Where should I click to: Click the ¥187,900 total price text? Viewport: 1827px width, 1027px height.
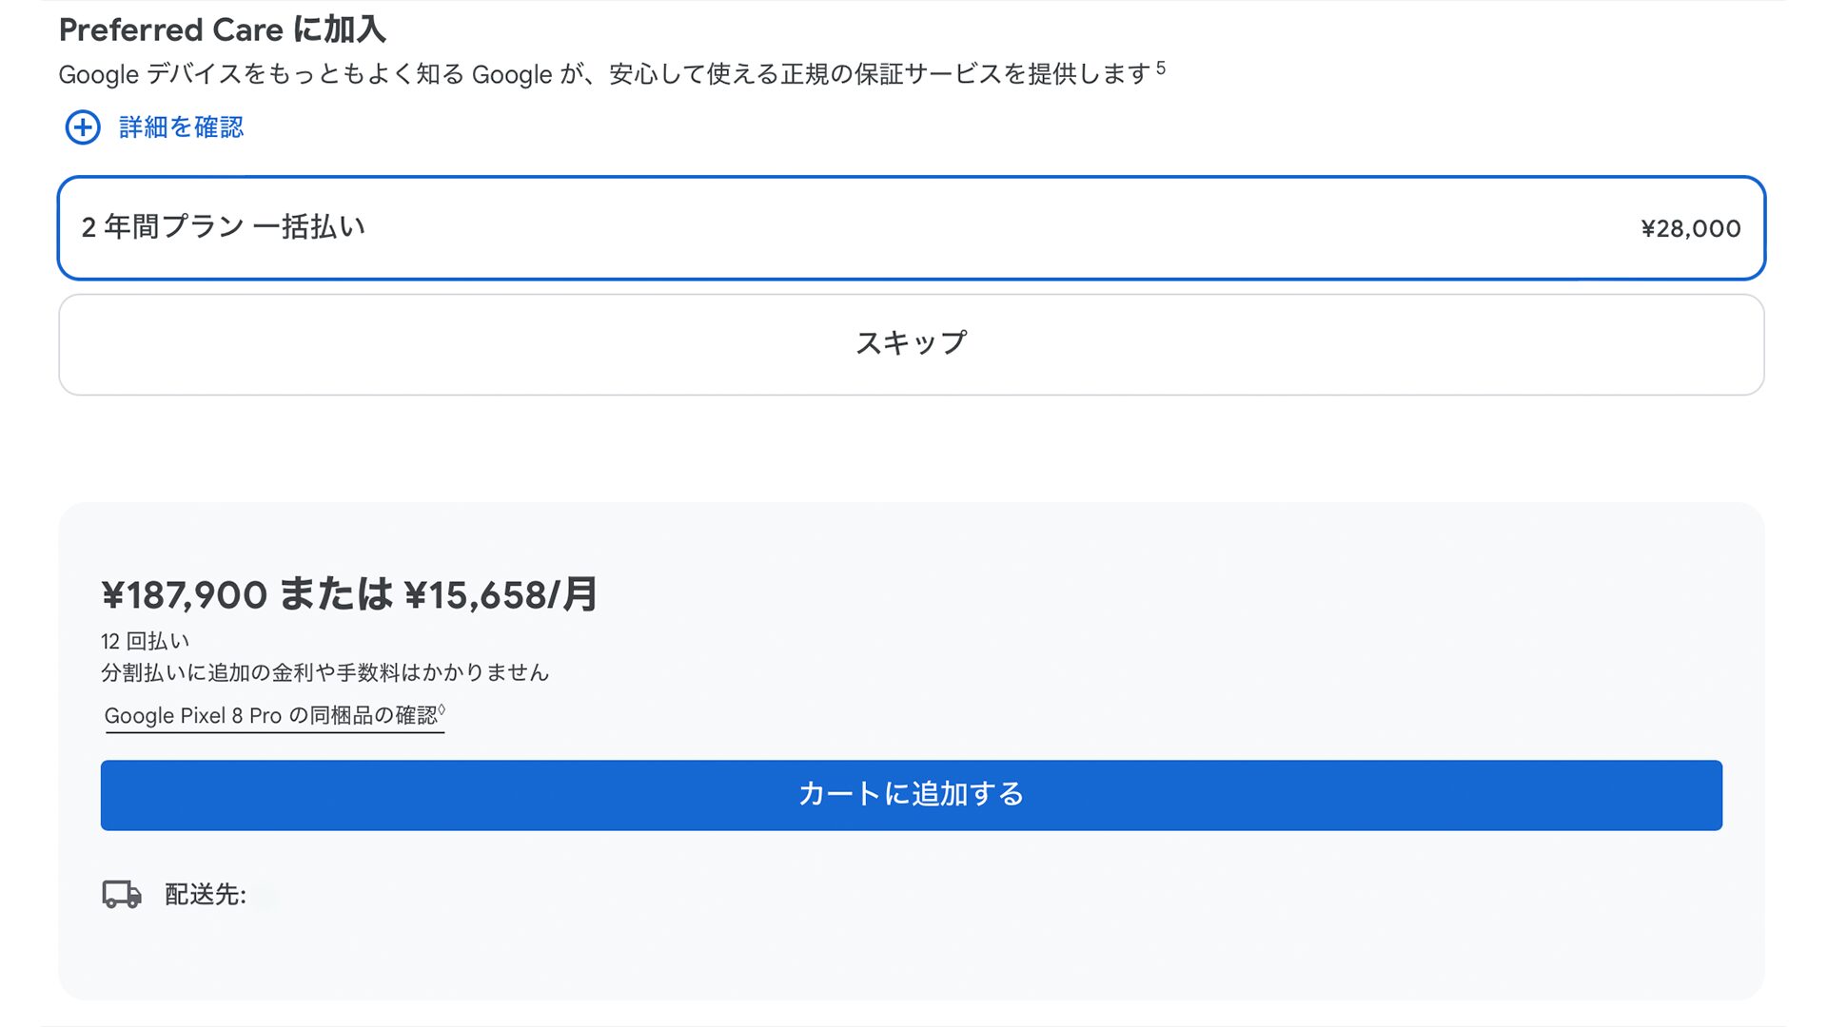point(184,595)
